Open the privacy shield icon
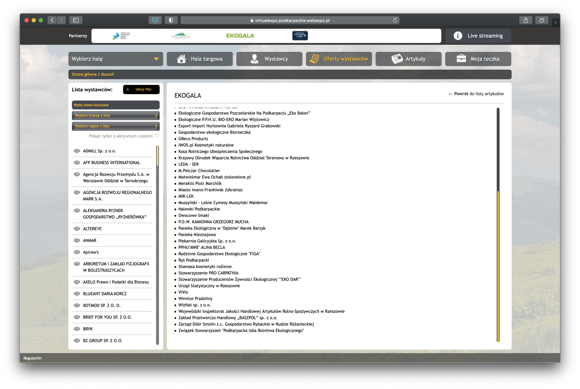 coord(171,20)
